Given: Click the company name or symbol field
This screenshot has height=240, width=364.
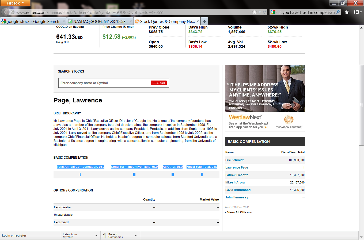Looking at the screenshot, I should [104, 83].
